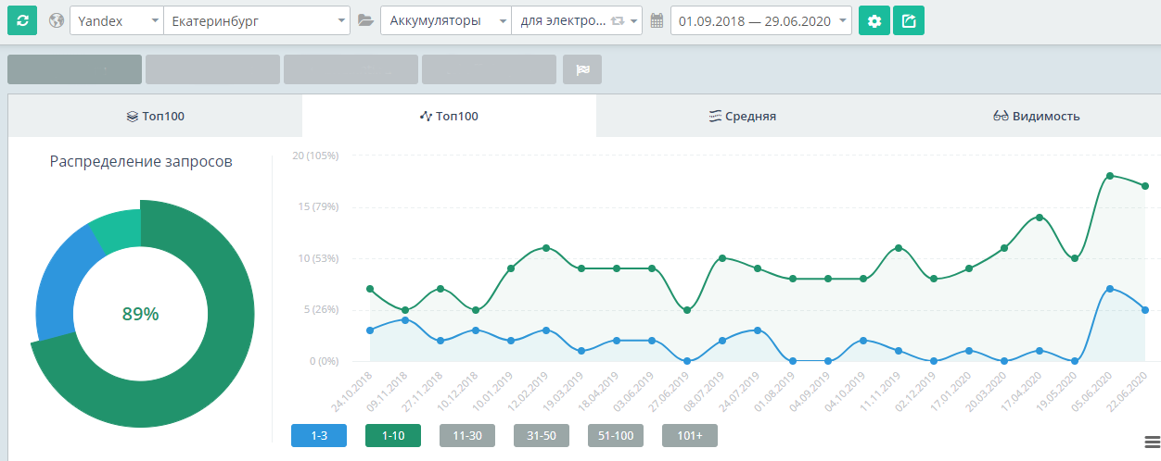
Task: Click the 51-100 legend button
Action: 615,436
